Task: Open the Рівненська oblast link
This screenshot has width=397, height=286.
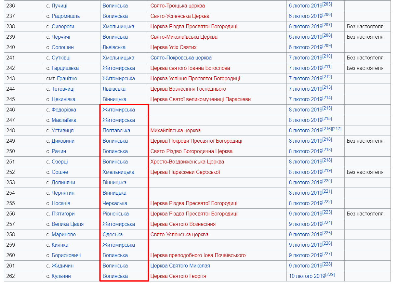Action: (115, 214)
